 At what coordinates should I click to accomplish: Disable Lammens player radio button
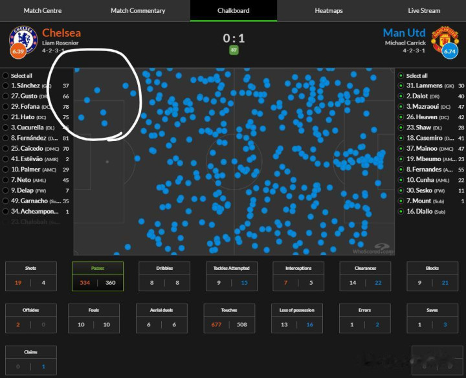coord(401,85)
